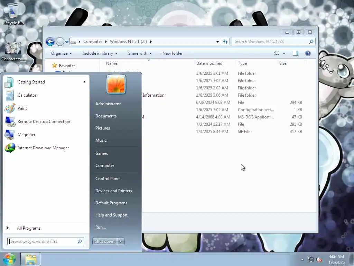Launch Magnifier from the Start menu
Viewport: 354px width, 266px height.
(26, 135)
